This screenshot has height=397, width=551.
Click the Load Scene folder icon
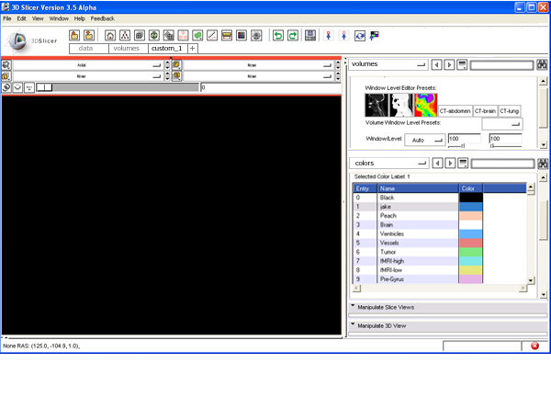(x=74, y=35)
